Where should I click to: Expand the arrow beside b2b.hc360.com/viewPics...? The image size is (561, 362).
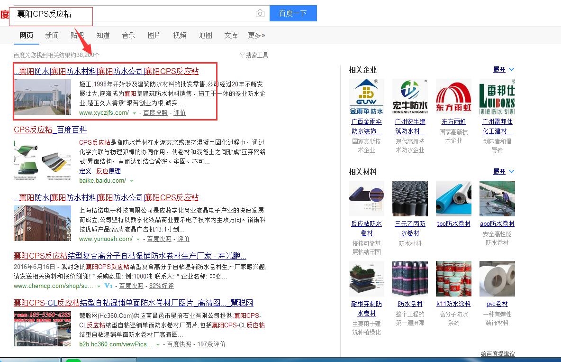tap(158, 345)
